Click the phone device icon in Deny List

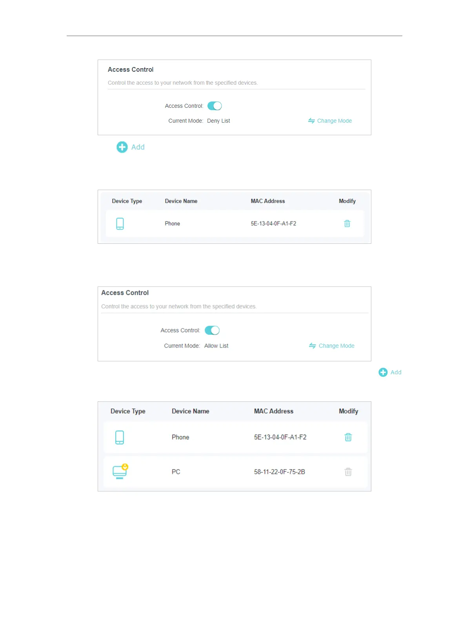point(120,223)
